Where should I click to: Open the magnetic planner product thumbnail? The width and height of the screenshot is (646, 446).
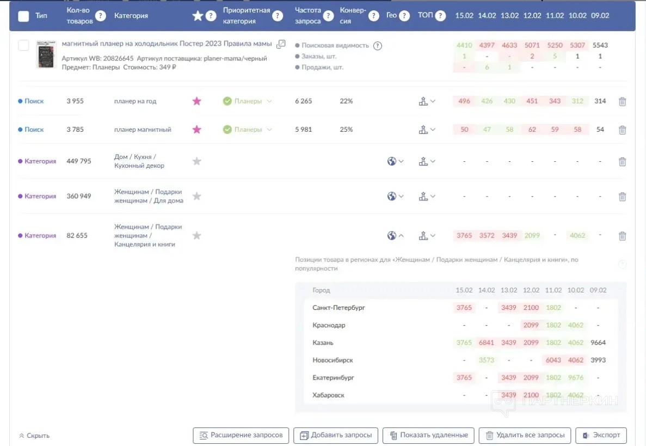pyautogui.click(x=46, y=54)
